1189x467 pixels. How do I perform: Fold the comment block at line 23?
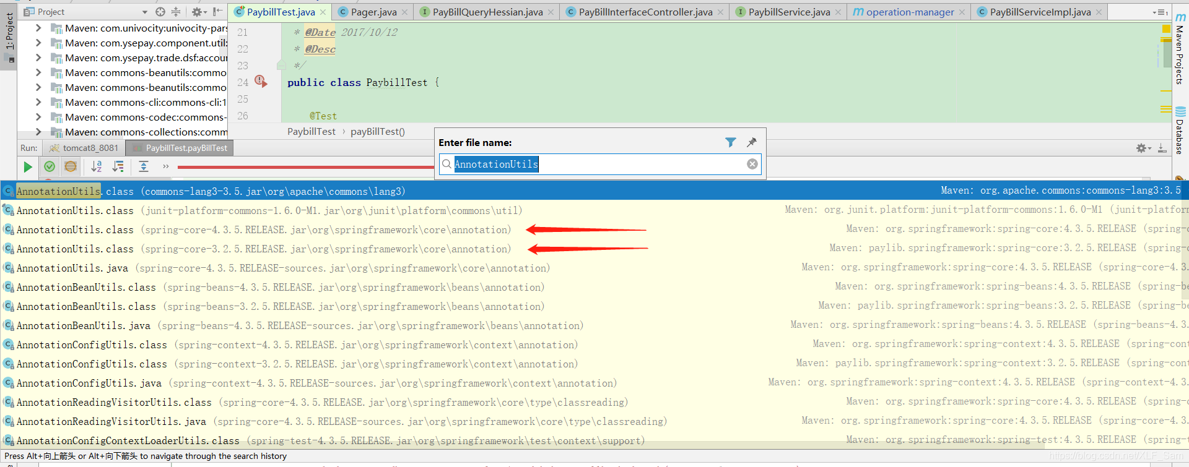pos(281,65)
